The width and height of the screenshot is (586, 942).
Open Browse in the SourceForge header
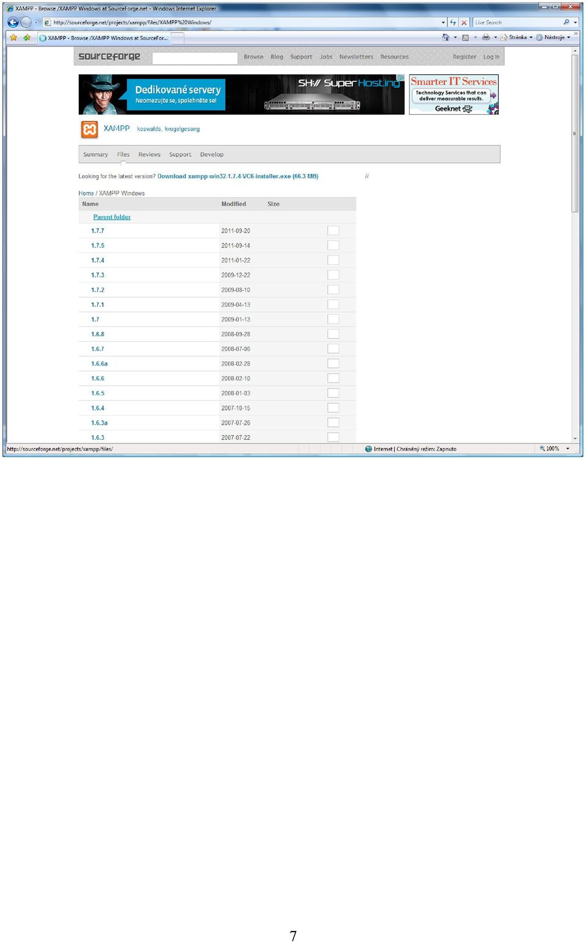point(253,57)
